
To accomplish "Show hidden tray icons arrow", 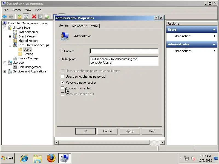I will tap(180, 158).
